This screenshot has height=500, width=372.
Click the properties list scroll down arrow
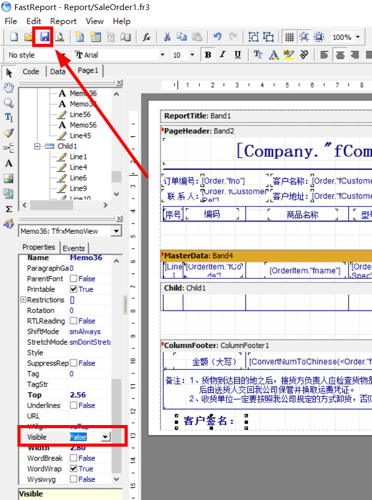point(117,479)
